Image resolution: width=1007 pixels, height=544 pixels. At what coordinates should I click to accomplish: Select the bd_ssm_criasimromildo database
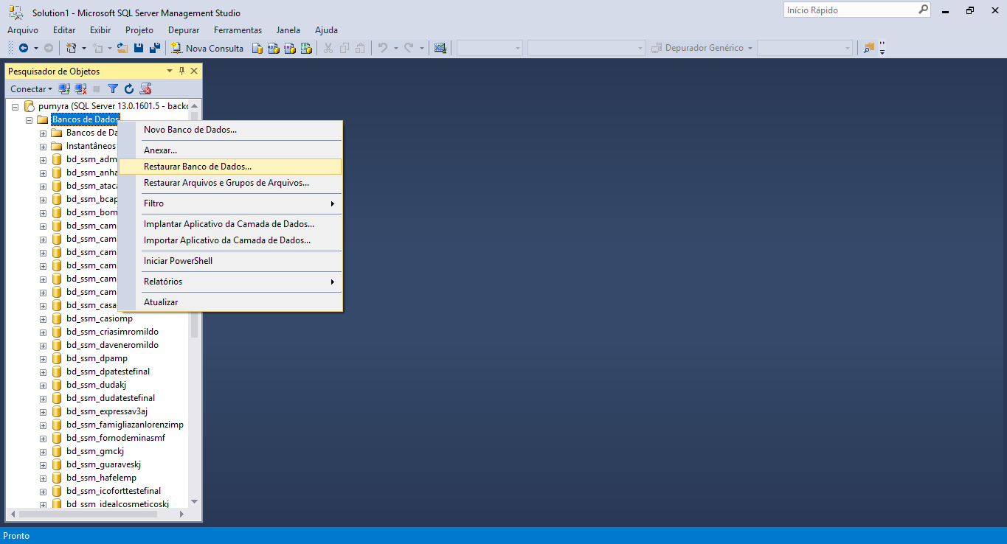coord(112,332)
